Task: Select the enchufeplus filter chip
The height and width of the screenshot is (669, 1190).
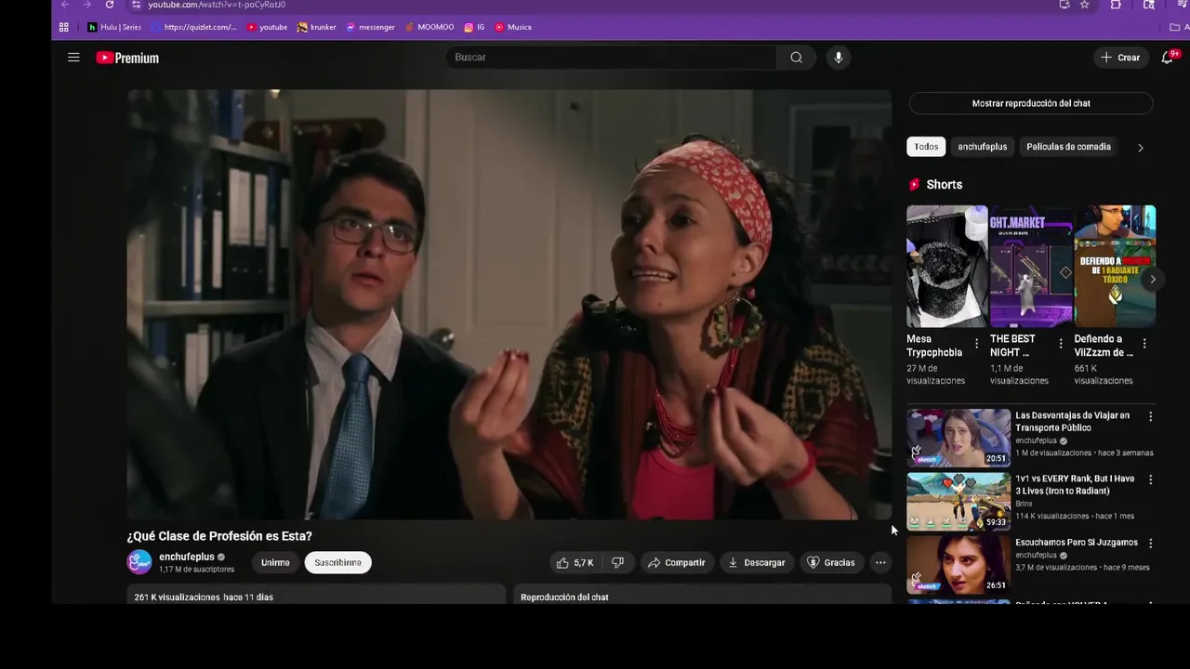Action: point(983,147)
